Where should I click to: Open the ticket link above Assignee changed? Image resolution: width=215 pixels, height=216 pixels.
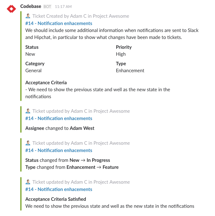coord(59,118)
